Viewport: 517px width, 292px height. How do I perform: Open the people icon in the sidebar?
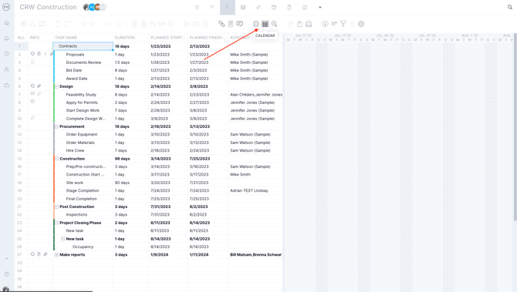[x=7, y=69]
